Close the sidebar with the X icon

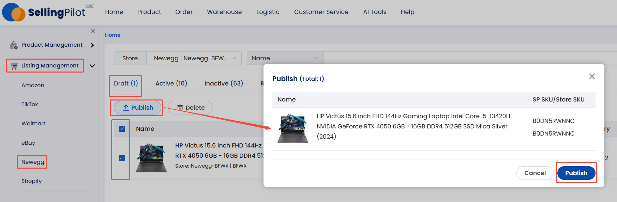pyautogui.click(x=93, y=31)
